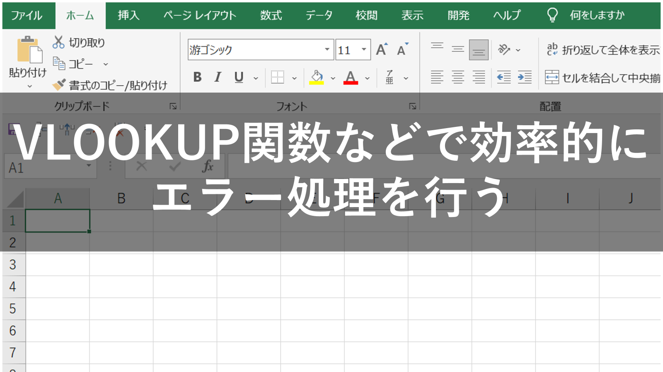Screen dimensions: 663x372
Task: Open font group dialog launcher
Action: point(413,106)
